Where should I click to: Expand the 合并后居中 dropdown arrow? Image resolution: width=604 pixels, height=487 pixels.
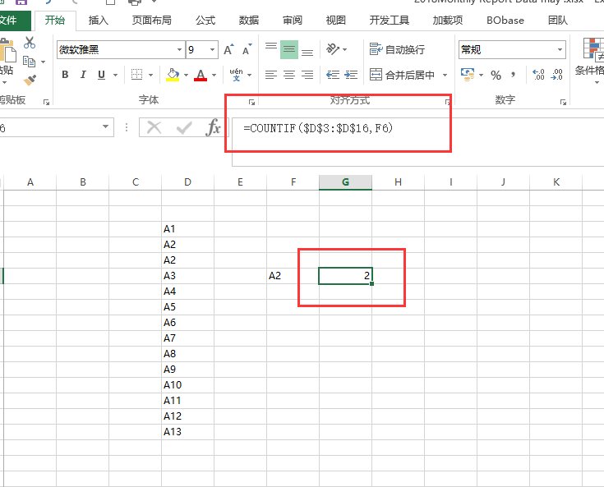click(x=445, y=75)
